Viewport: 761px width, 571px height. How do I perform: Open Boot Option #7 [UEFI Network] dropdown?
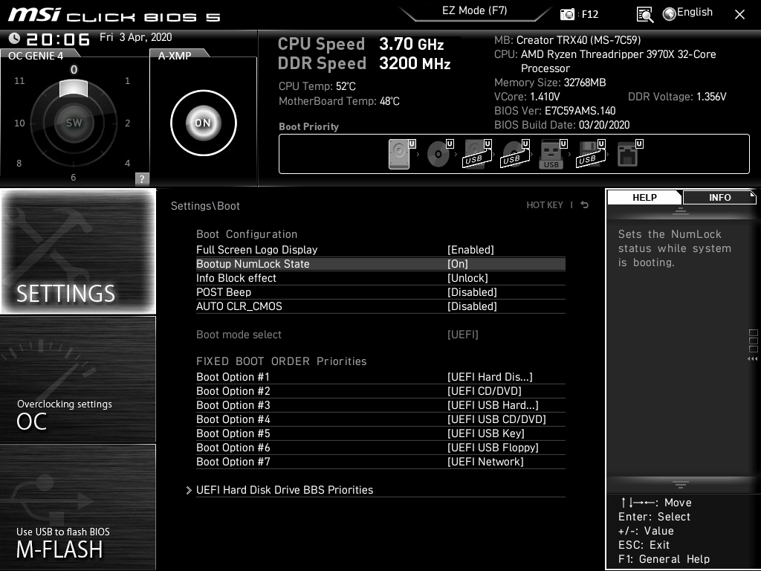(x=485, y=461)
